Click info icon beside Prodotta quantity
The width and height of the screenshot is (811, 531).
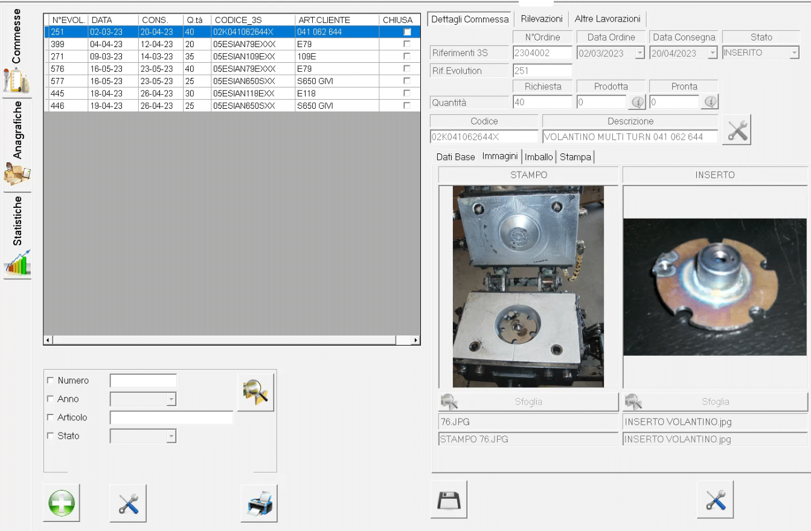point(638,102)
